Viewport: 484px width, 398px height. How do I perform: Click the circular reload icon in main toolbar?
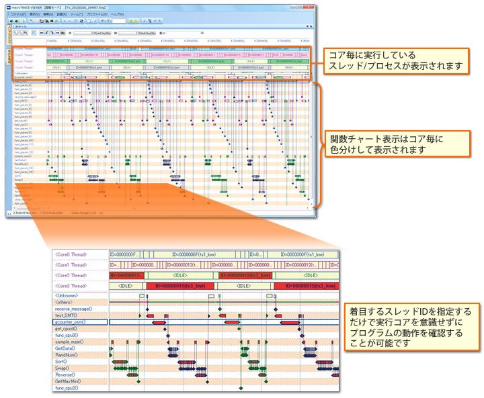(81, 21)
